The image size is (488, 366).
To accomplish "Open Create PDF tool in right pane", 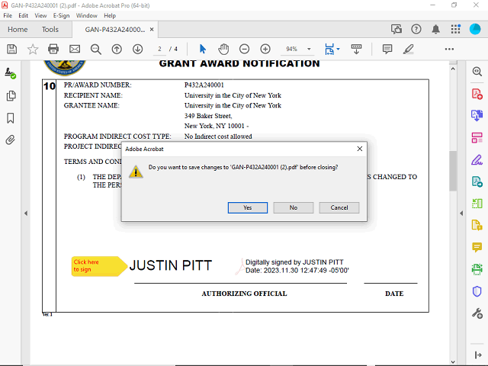I will pyautogui.click(x=477, y=94).
